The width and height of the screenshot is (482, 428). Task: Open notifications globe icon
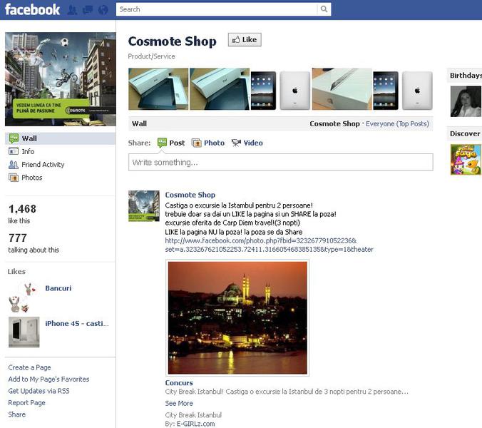coord(103,10)
